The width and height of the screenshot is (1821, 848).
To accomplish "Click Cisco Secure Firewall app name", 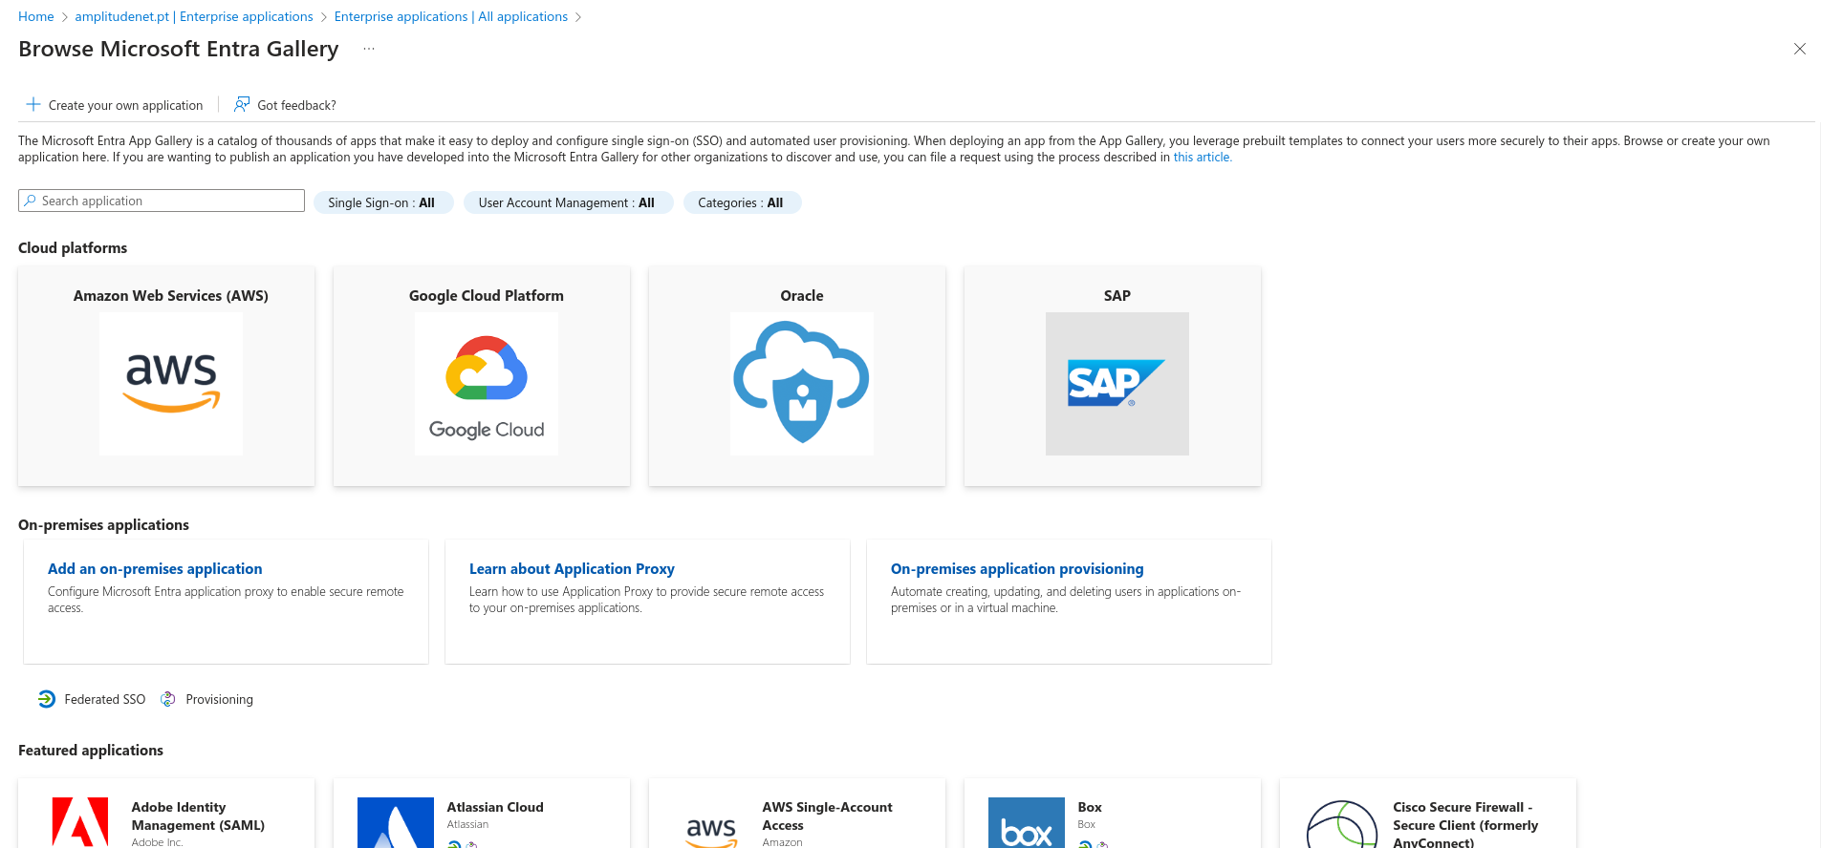I will tap(1465, 824).
